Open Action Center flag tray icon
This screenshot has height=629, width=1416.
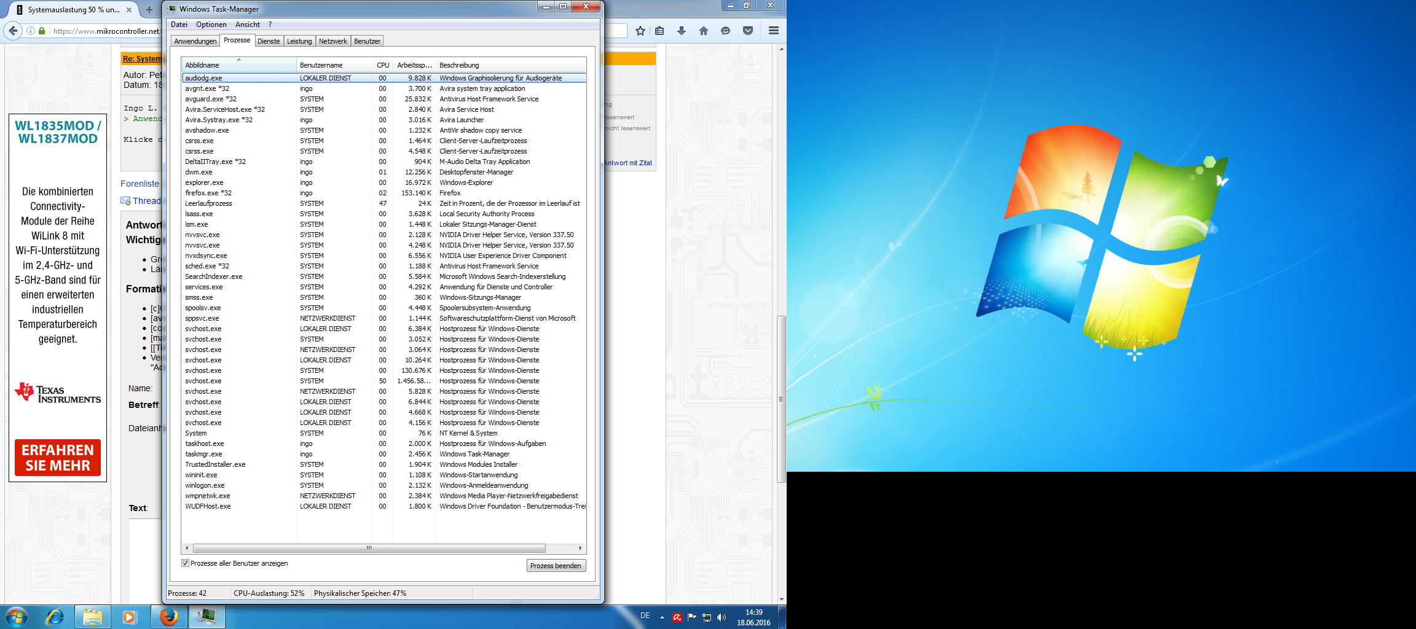pos(692,617)
